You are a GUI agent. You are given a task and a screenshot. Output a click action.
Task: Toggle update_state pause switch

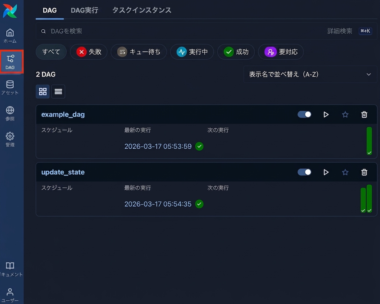(x=304, y=172)
